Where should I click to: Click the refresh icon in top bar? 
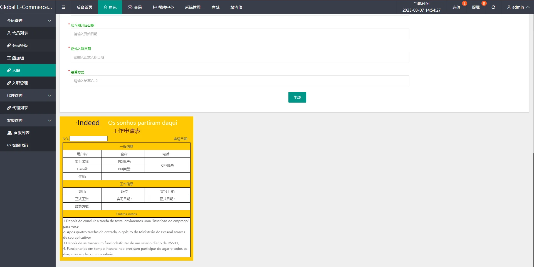(x=493, y=7)
